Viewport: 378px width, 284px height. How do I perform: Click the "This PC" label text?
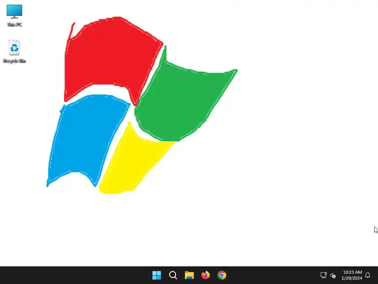click(14, 24)
